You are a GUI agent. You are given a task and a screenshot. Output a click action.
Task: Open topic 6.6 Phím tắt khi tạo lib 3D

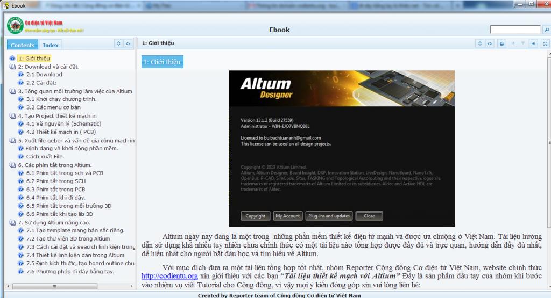(60, 214)
